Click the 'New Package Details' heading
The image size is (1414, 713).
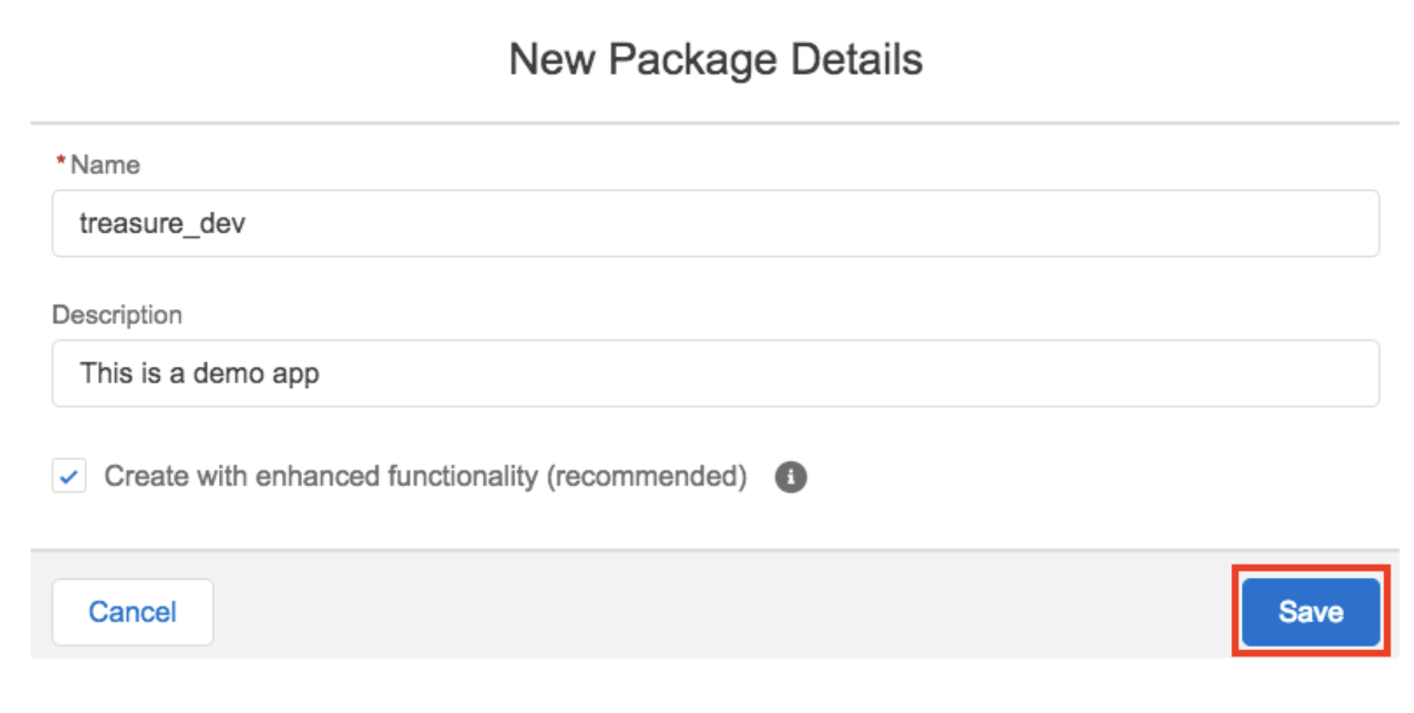(x=715, y=60)
